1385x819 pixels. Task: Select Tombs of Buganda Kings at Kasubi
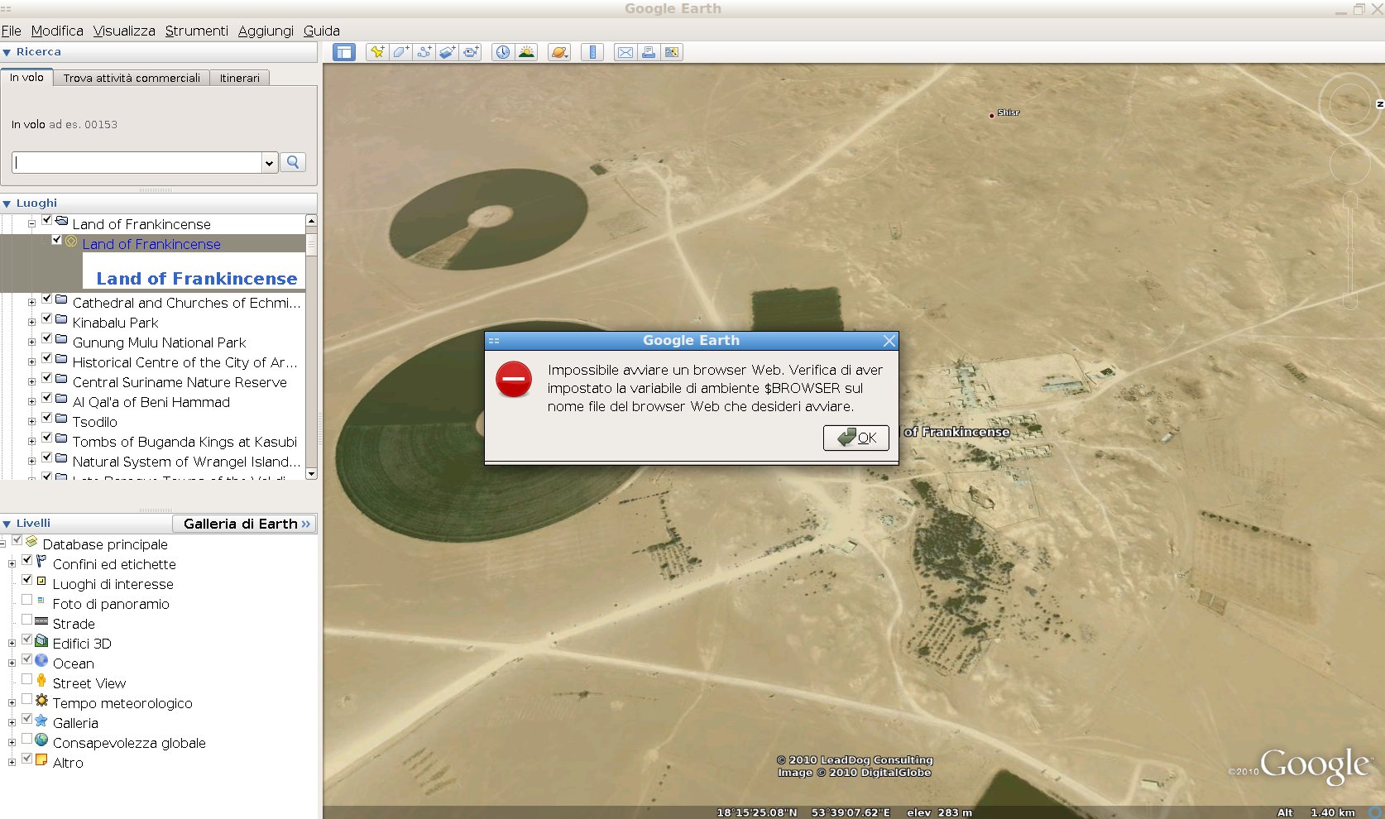click(x=185, y=442)
